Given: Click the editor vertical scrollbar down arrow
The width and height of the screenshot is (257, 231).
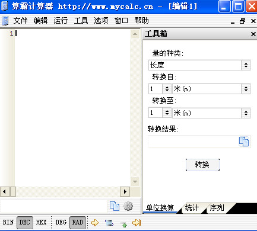Looking at the screenshot, I should [x=135, y=181].
